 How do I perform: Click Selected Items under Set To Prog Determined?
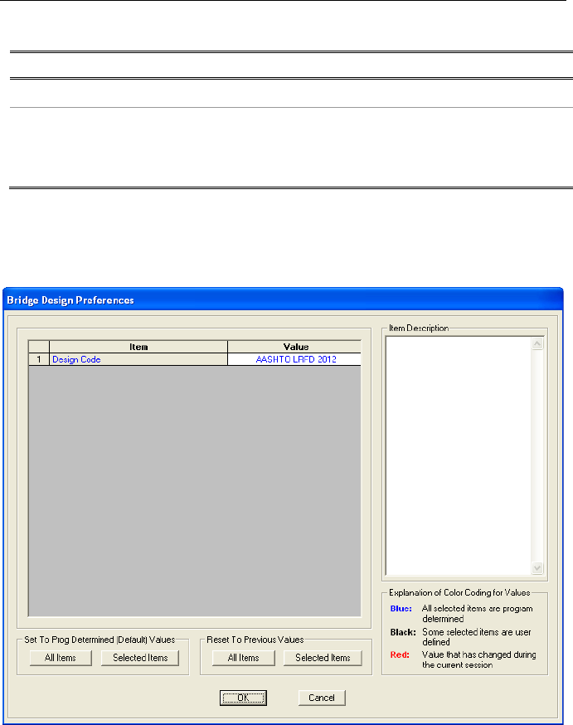140,658
